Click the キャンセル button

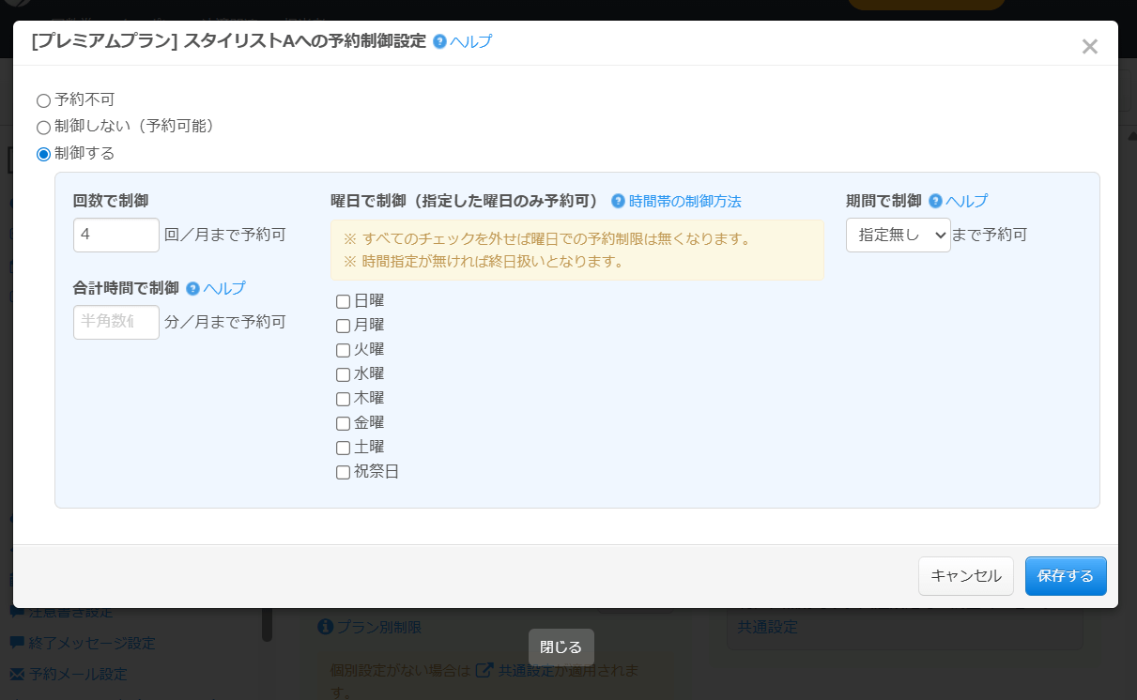click(965, 576)
